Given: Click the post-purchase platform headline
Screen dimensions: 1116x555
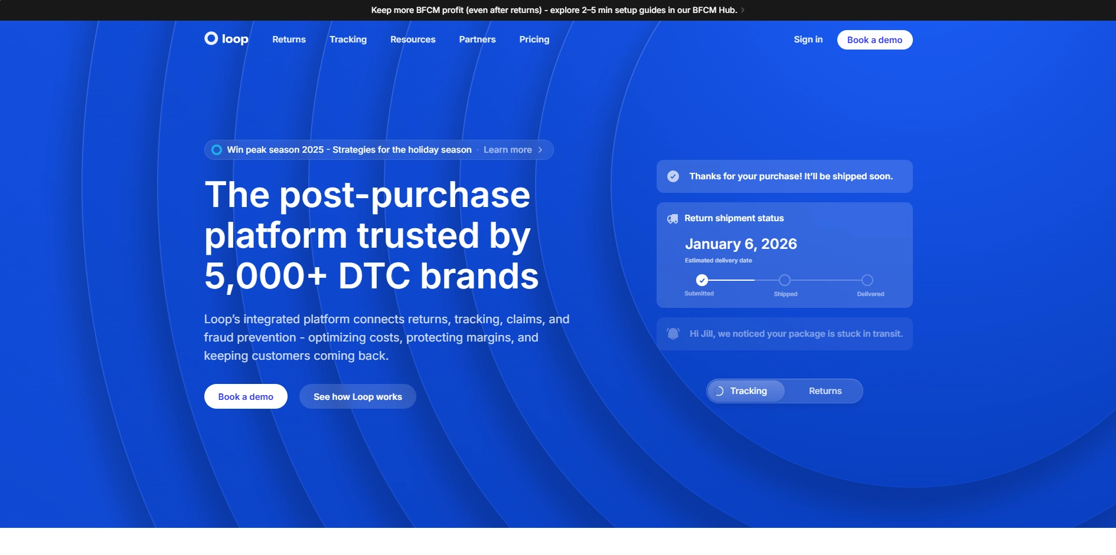Looking at the screenshot, I should click(x=371, y=235).
